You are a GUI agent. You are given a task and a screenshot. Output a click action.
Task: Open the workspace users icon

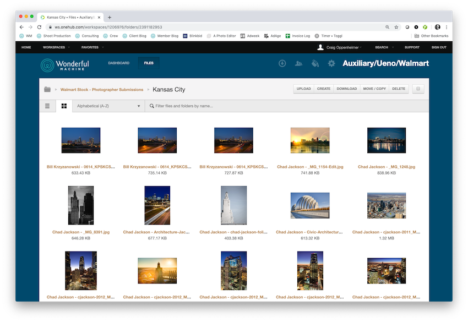298,63
